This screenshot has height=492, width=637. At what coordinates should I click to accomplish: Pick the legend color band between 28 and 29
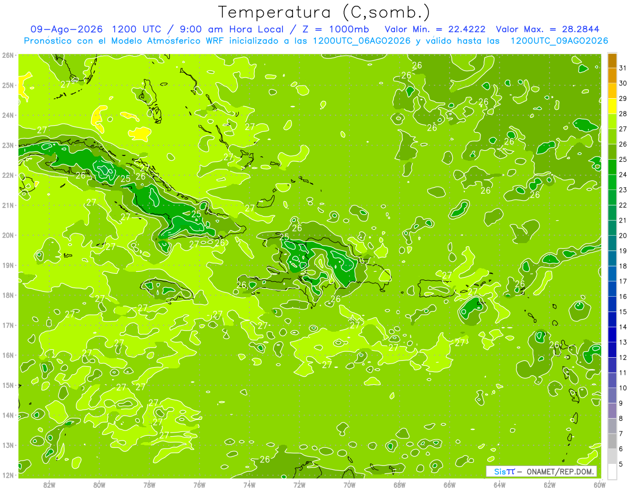pos(612,106)
